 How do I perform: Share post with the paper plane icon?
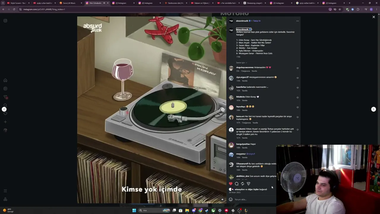pyautogui.click(x=248, y=184)
